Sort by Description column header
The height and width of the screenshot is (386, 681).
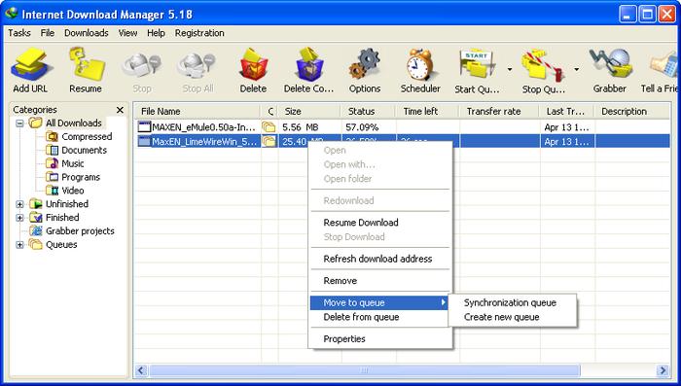click(x=632, y=111)
